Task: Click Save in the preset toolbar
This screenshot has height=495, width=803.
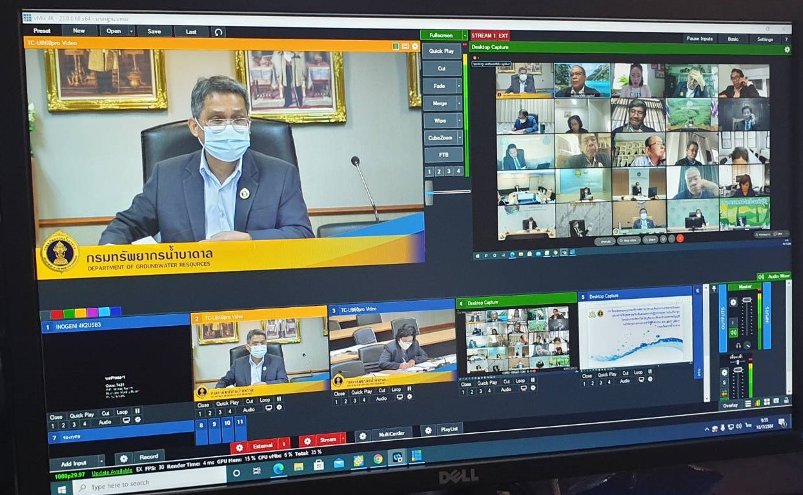Action: point(154,31)
